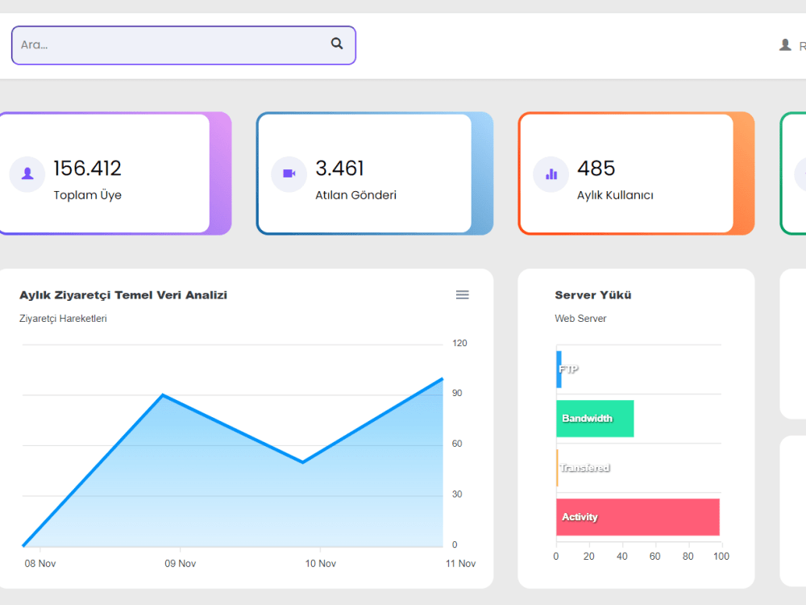Click the Aylık Ziyaretçi Temel Veri Analizi heading

point(123,295)
